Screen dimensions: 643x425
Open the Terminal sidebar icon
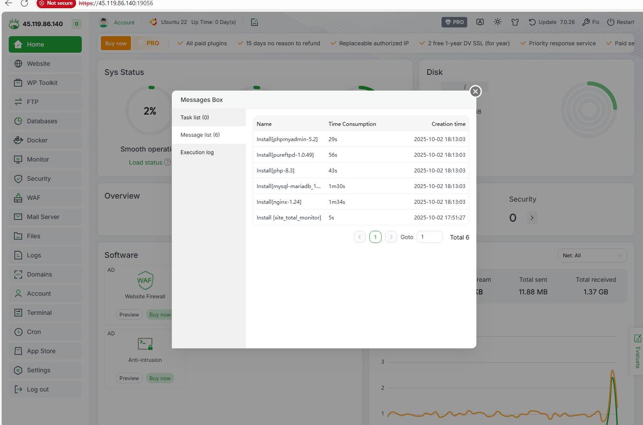18,313
